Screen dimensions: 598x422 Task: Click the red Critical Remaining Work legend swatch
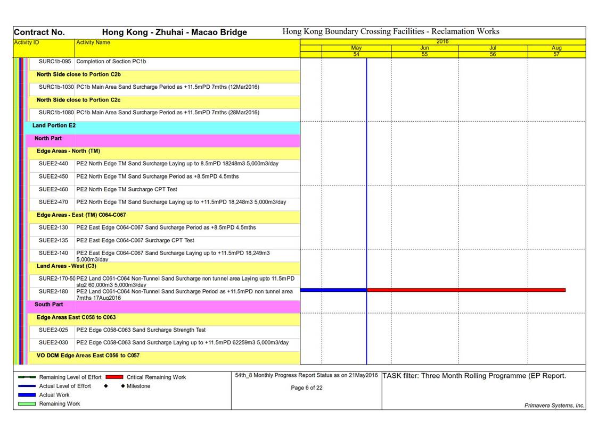(114, 377)
